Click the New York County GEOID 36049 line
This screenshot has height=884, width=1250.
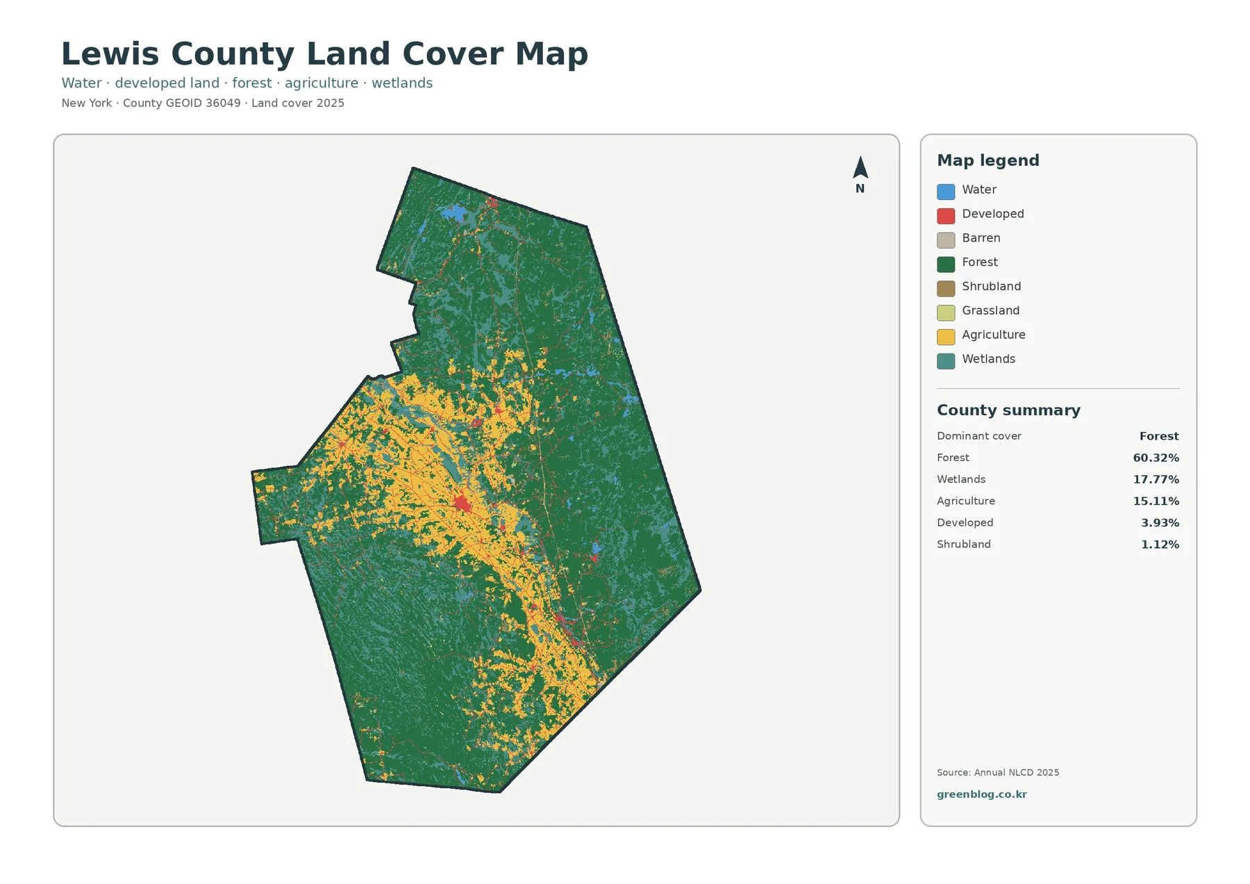click(203, 103)
